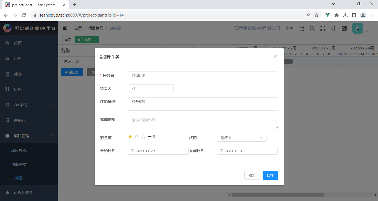Set urgency to two stars
Viewport: 378px width, 201px height.
coord(137,136)
